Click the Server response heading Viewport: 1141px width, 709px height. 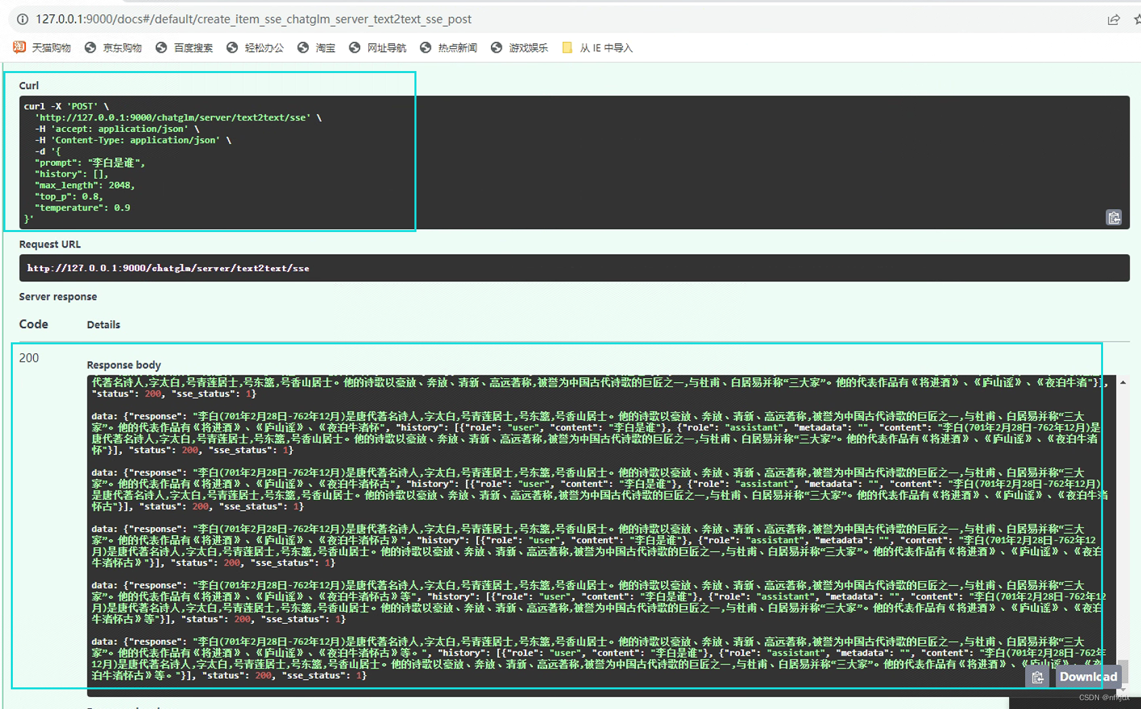click(58, 296)
